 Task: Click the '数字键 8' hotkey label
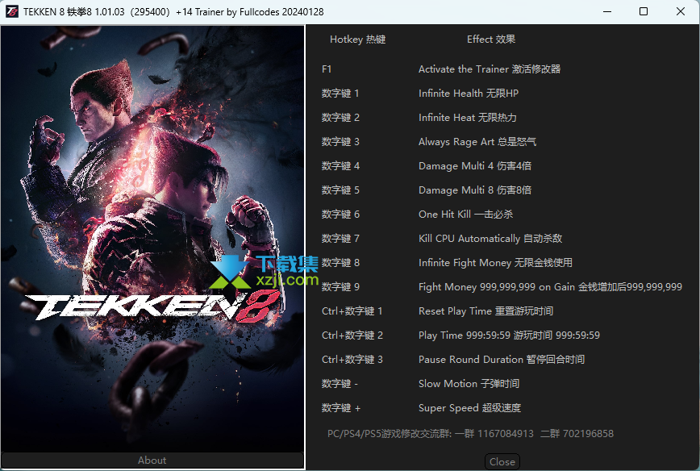(x=340, y=262)
